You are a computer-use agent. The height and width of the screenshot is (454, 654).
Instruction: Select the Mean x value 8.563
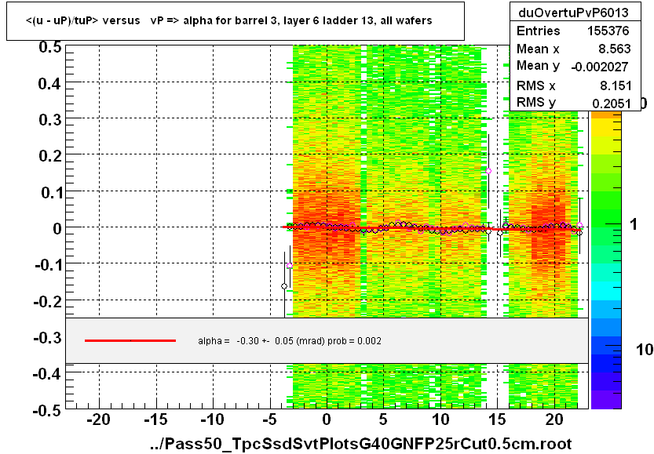tap(615, 49)
